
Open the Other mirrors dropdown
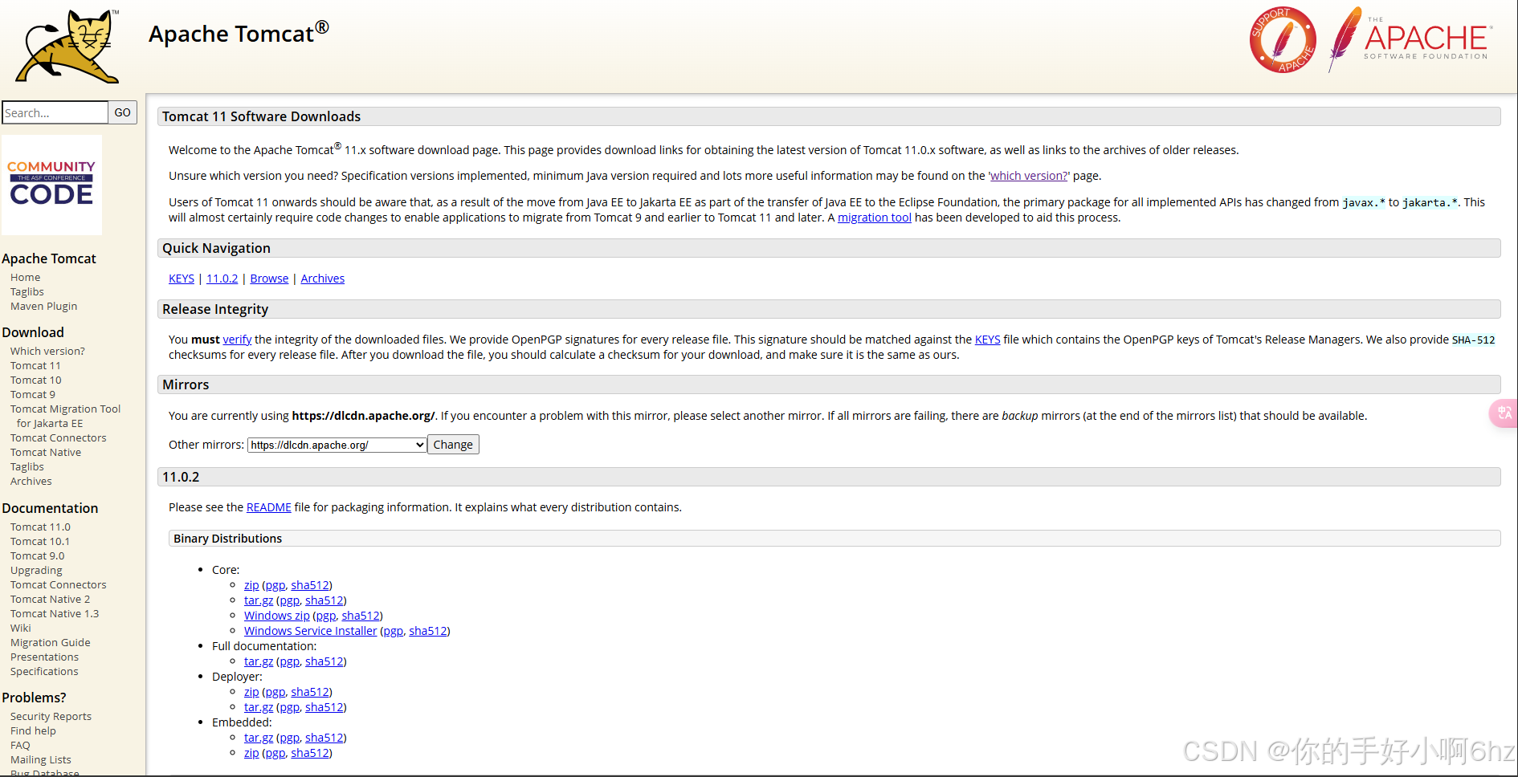click(x=337, y=445)
